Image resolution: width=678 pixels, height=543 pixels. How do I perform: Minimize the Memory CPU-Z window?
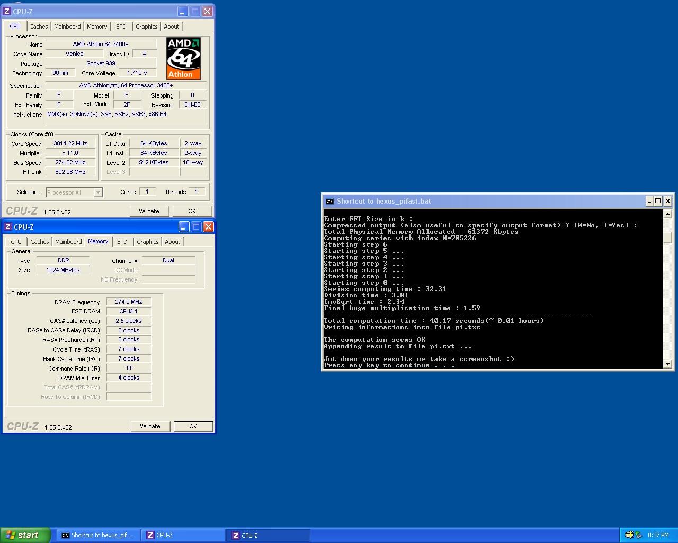click(x=184, y=226)
